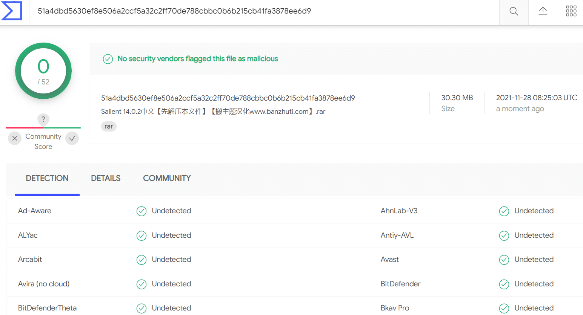This screenshot has height=315, width=583.
Task: Click the BitDefender vendor row name
Action: [400, 284]
